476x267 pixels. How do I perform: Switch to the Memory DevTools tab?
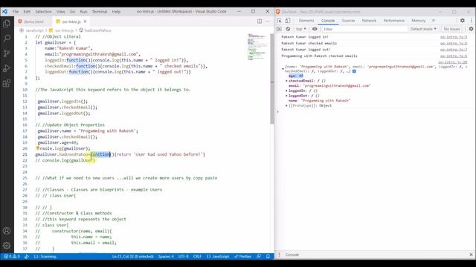pyautogui.click(x=419, y=21)
